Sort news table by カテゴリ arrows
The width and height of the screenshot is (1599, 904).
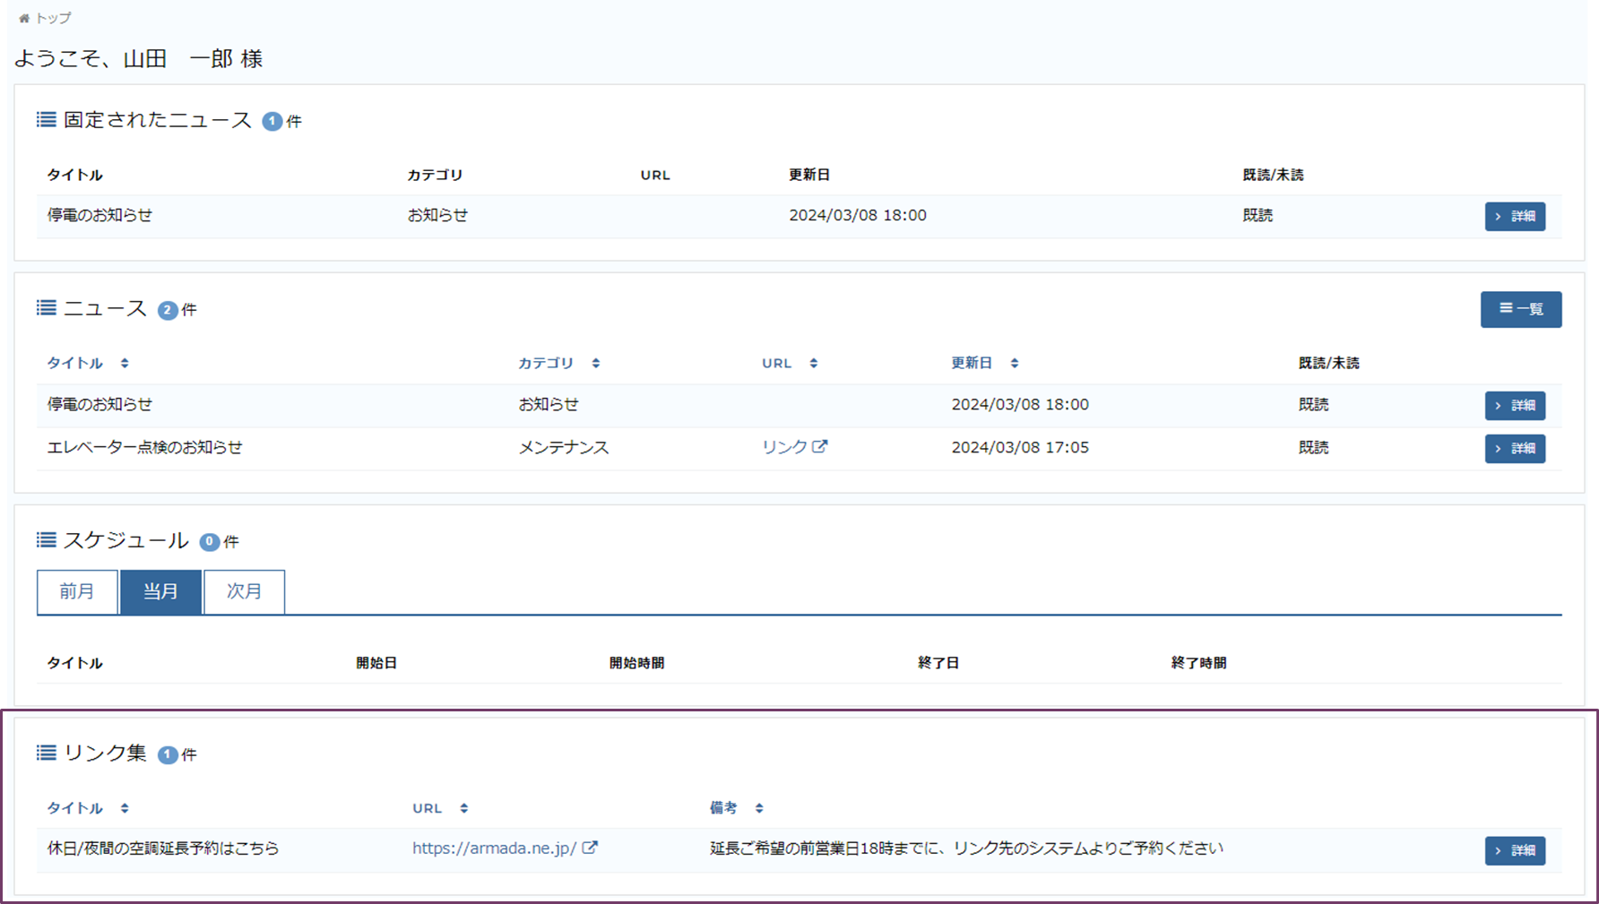[596, 363]
